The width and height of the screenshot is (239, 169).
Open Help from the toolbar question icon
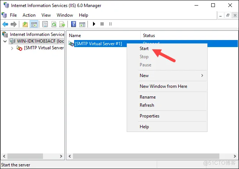pyautogui.click(x=73, y=24)
